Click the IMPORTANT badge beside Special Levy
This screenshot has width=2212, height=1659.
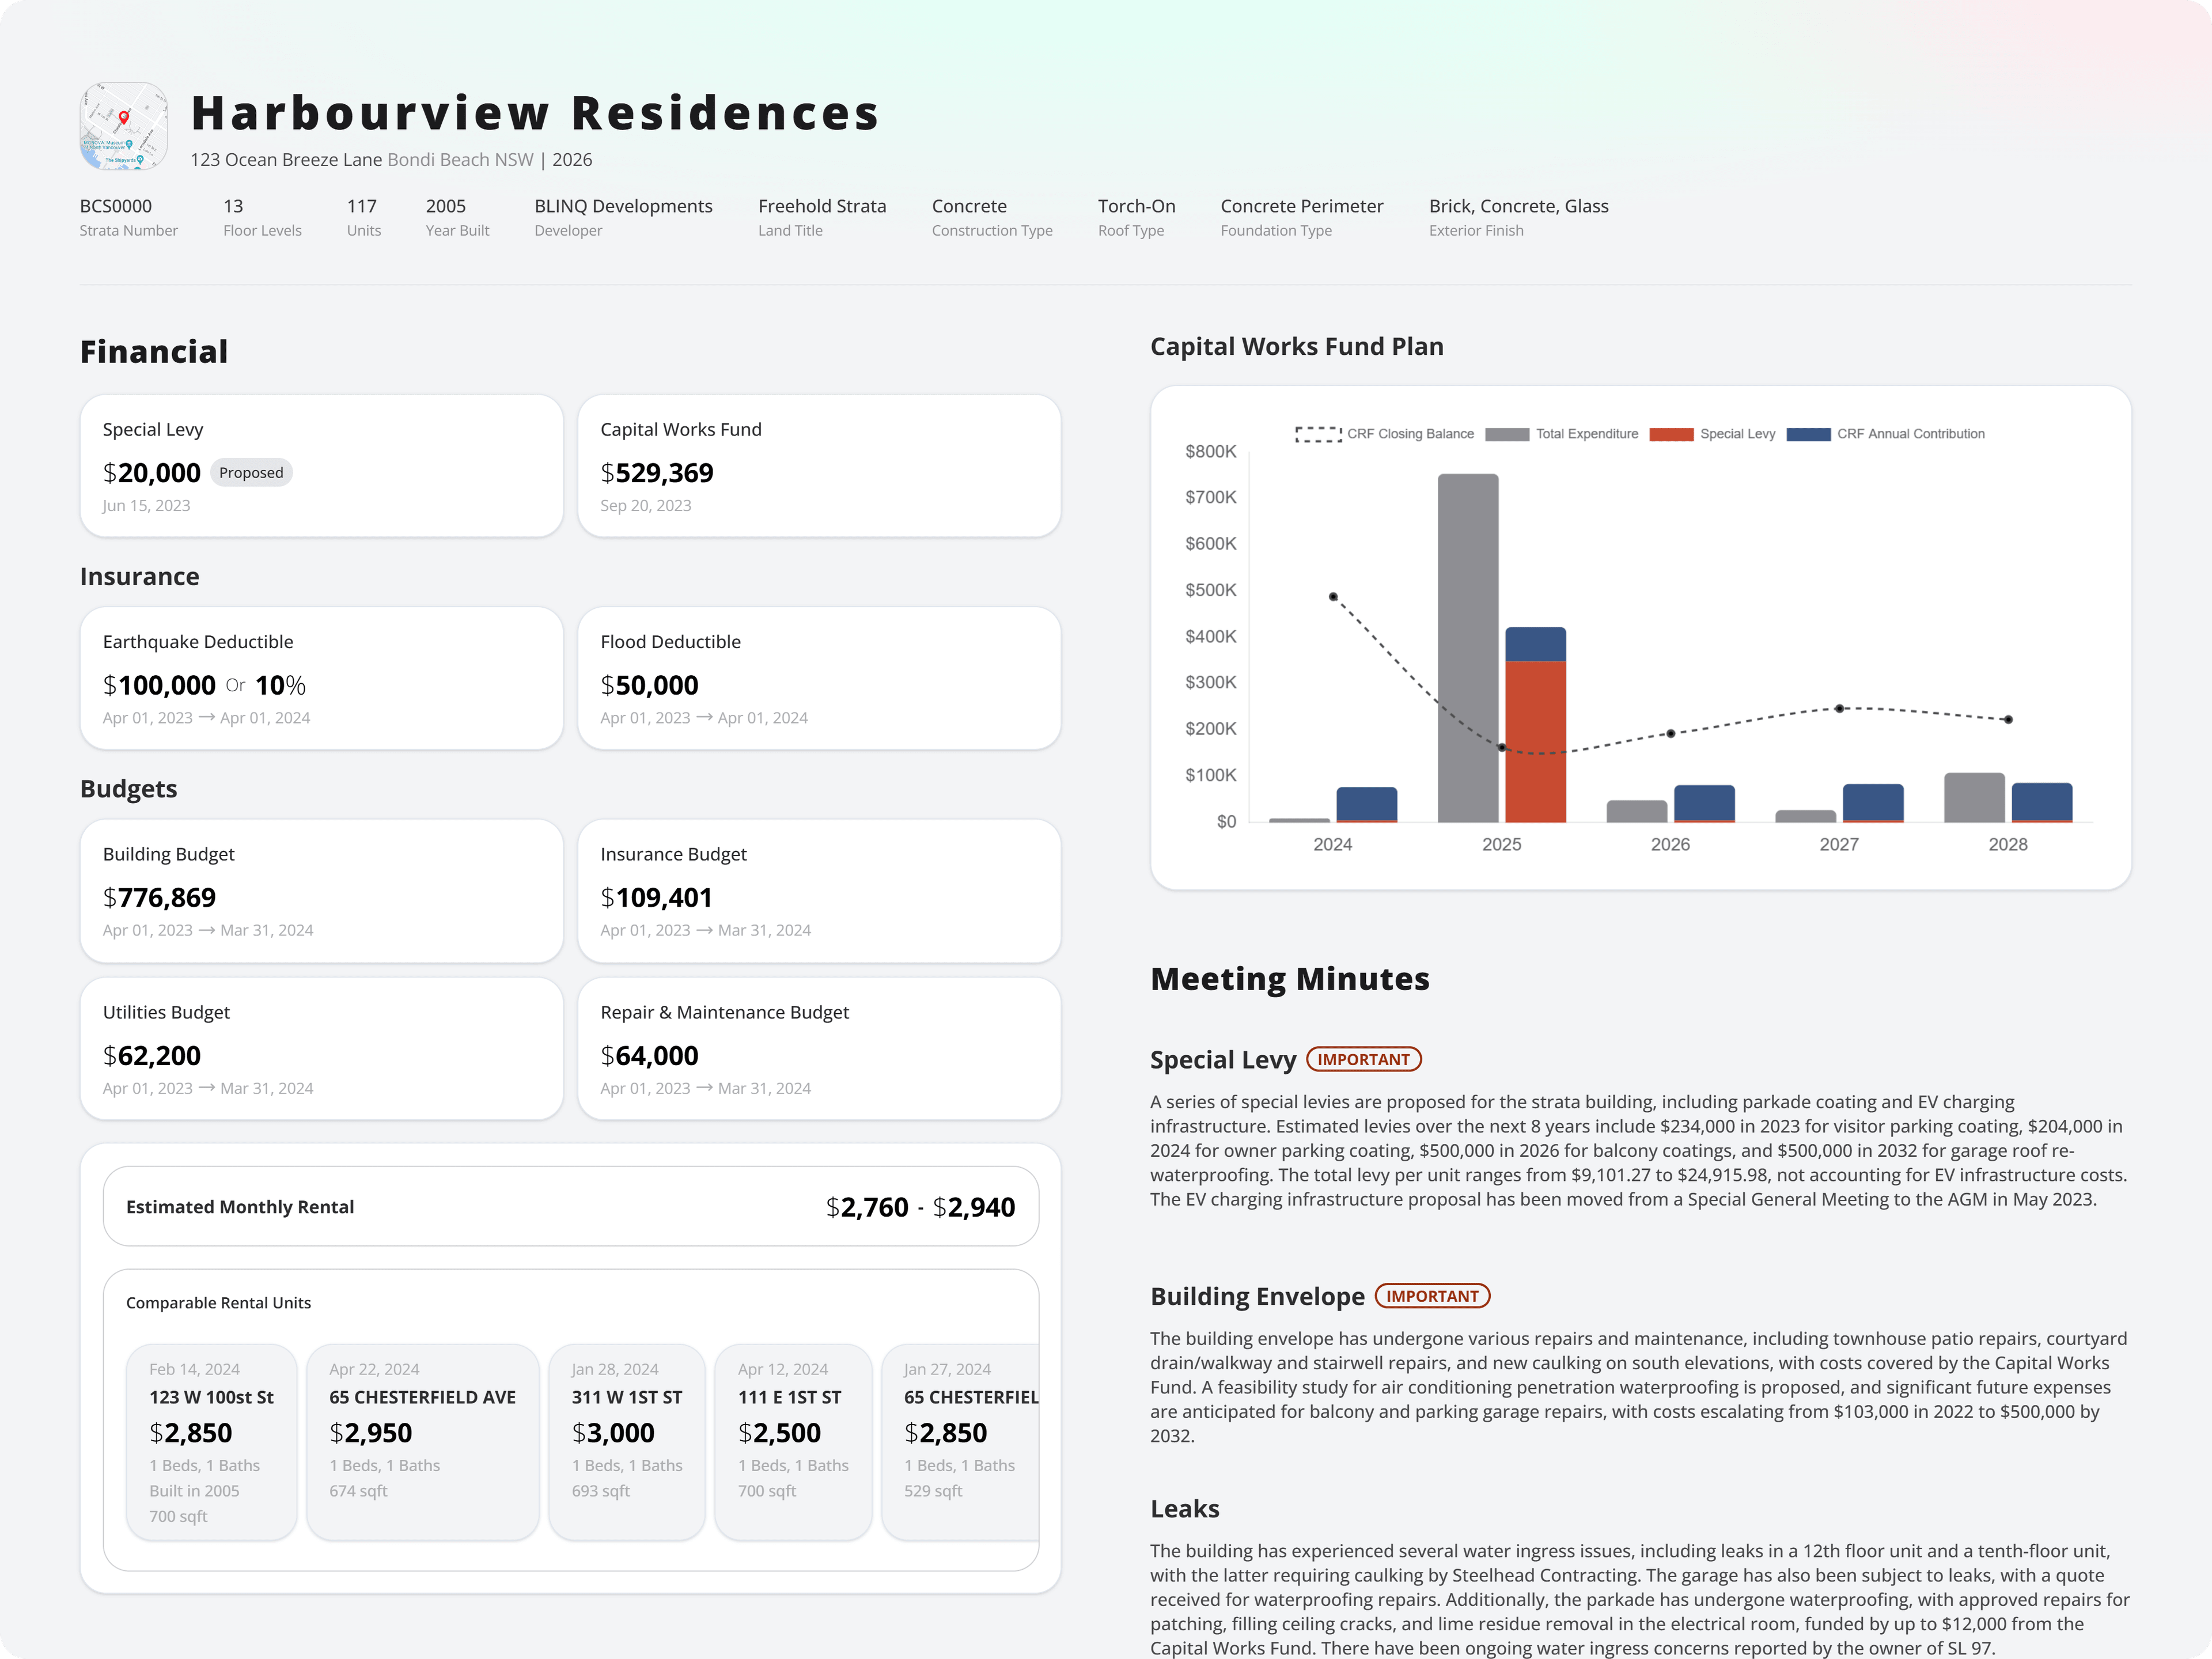point(1364,1059)
